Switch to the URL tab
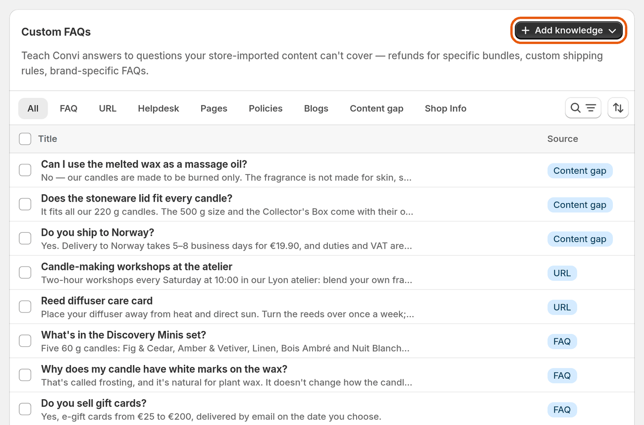644x425 pixels. pos(107,108)
